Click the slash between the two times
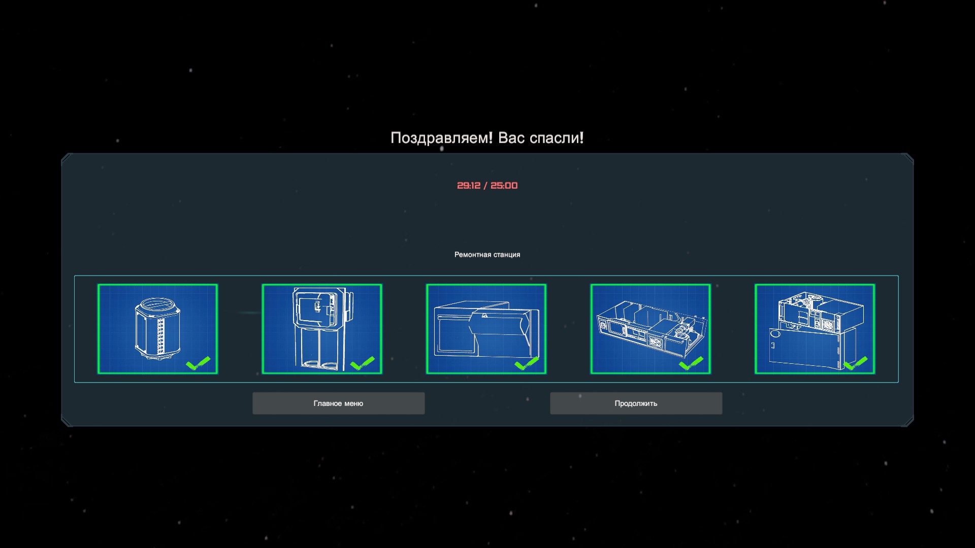Viewport: 975px width, 548px height. coord(485,186)
